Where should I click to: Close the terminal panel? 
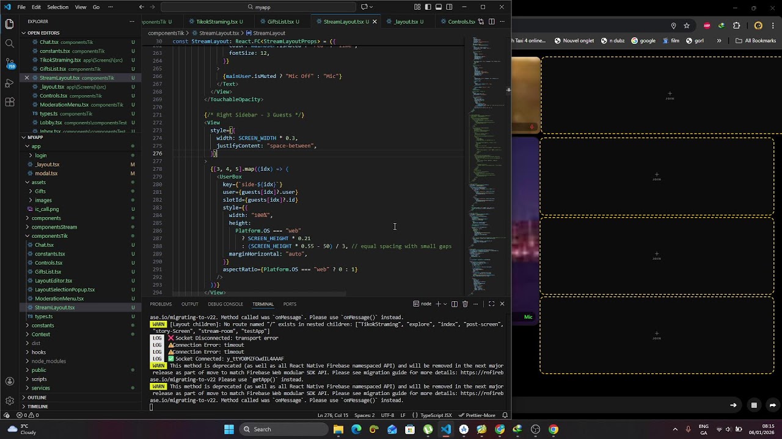tap(502, 304)
